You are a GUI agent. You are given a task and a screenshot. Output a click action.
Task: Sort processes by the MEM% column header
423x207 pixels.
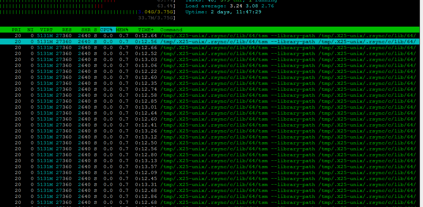122,30
